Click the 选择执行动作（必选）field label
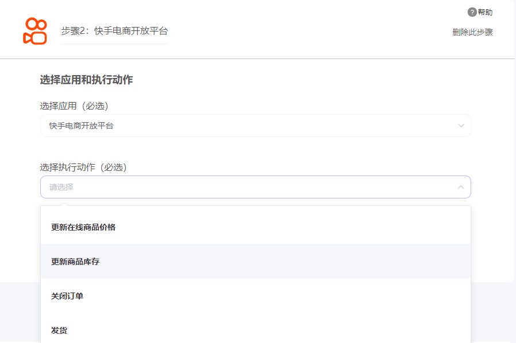Screen dimensions: 516x343 pos(83,167)
